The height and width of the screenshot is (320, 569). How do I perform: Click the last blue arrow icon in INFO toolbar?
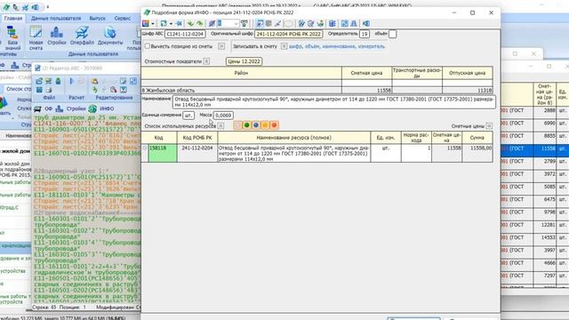click(x=366, y=24)
